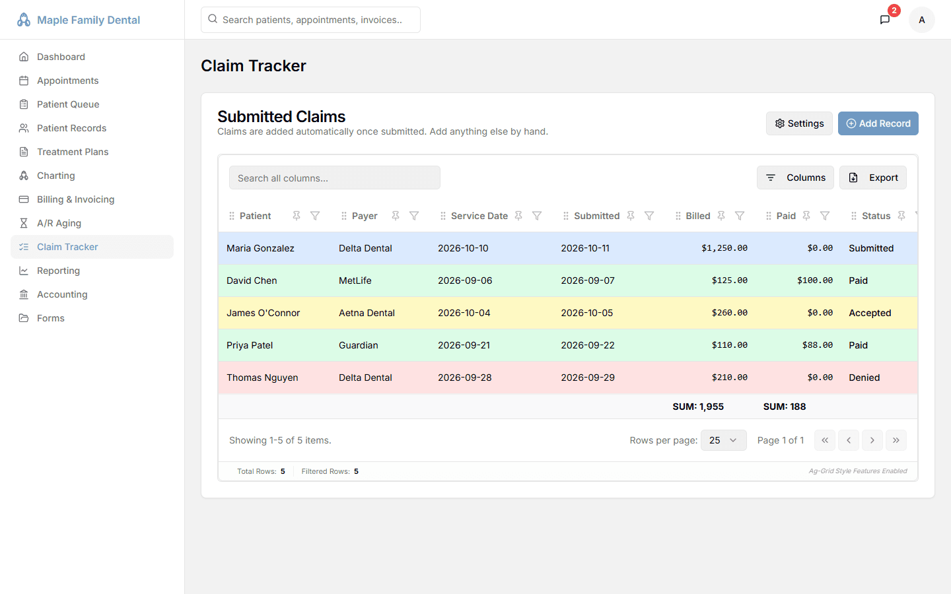Focus the global patient search field
This screenshot has height=594, width=951.
click(x=310, y=20)
